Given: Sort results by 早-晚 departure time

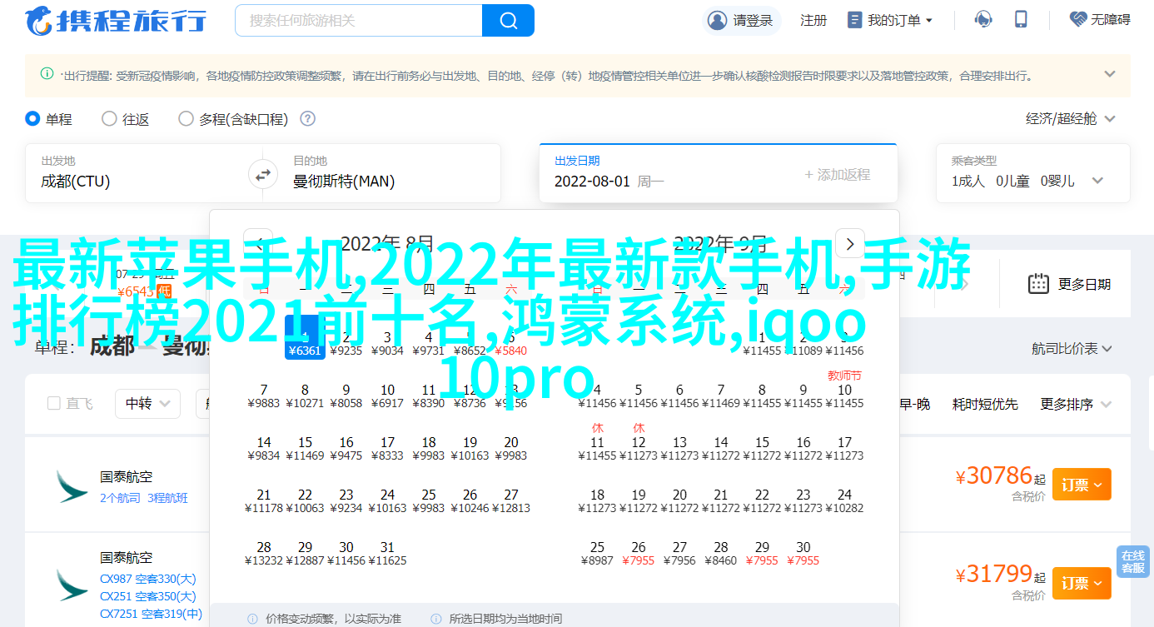Looking at the screenshot, I should click(x=914, y=404).
